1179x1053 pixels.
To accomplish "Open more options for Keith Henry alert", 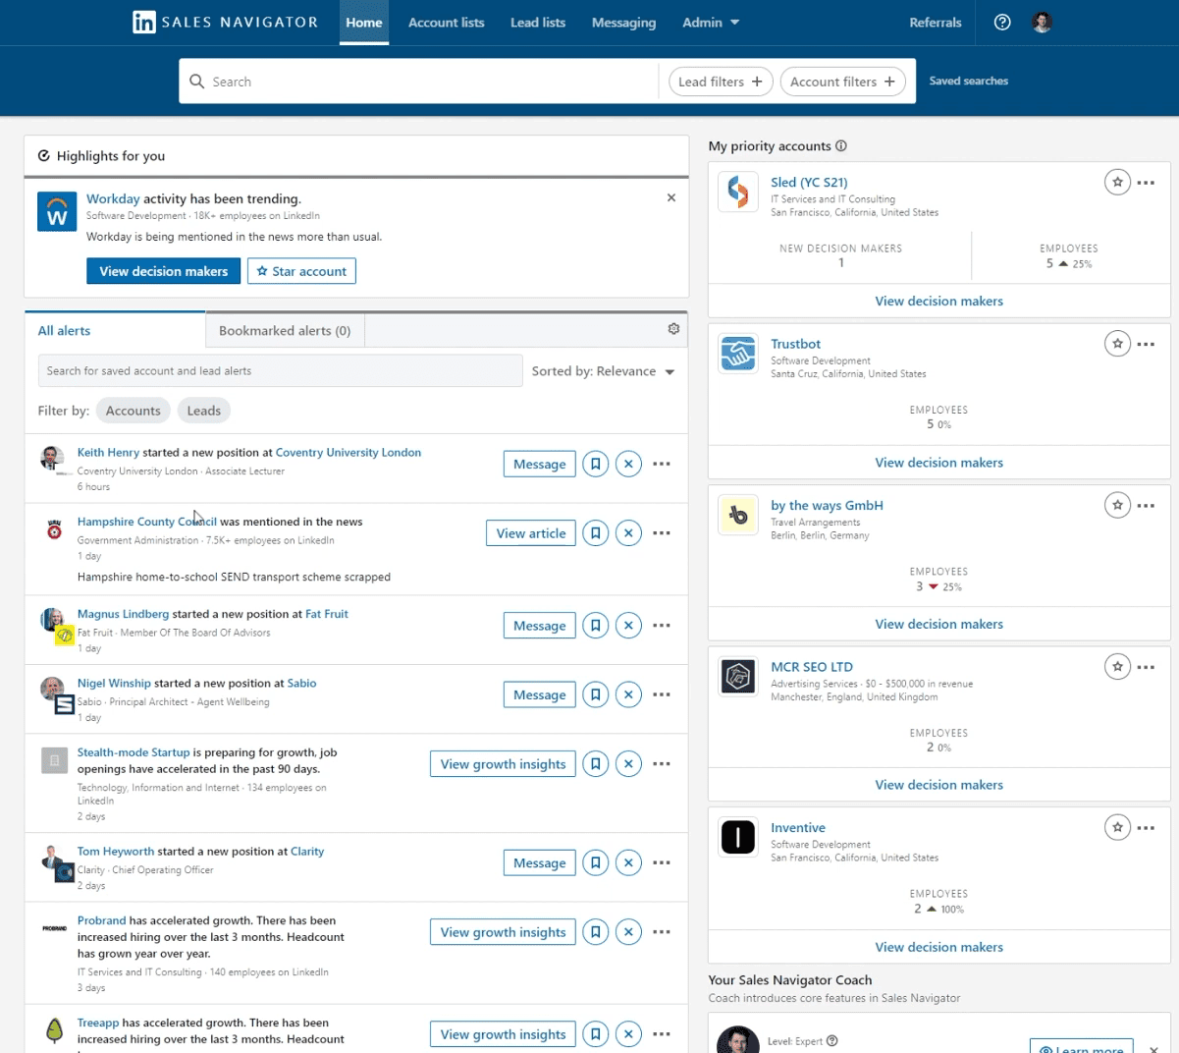I will click(662, 464).
